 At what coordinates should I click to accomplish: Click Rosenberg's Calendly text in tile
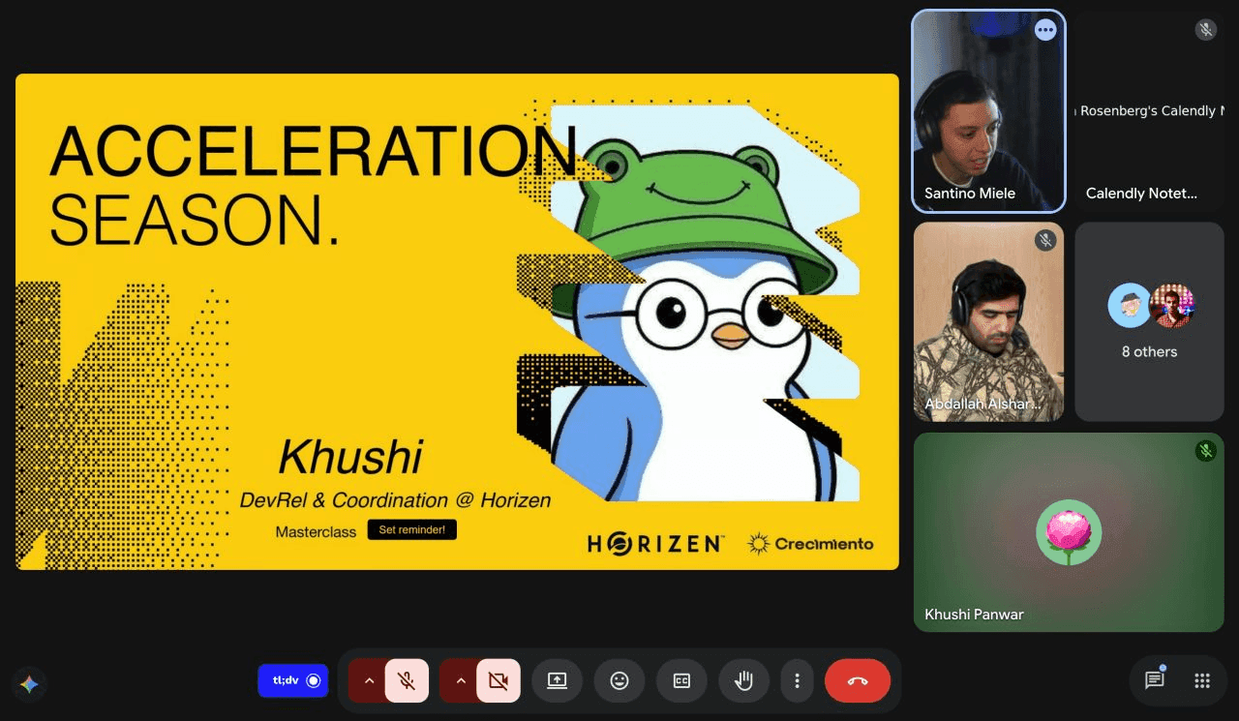pyautogui.click(x=1151, y=111)
